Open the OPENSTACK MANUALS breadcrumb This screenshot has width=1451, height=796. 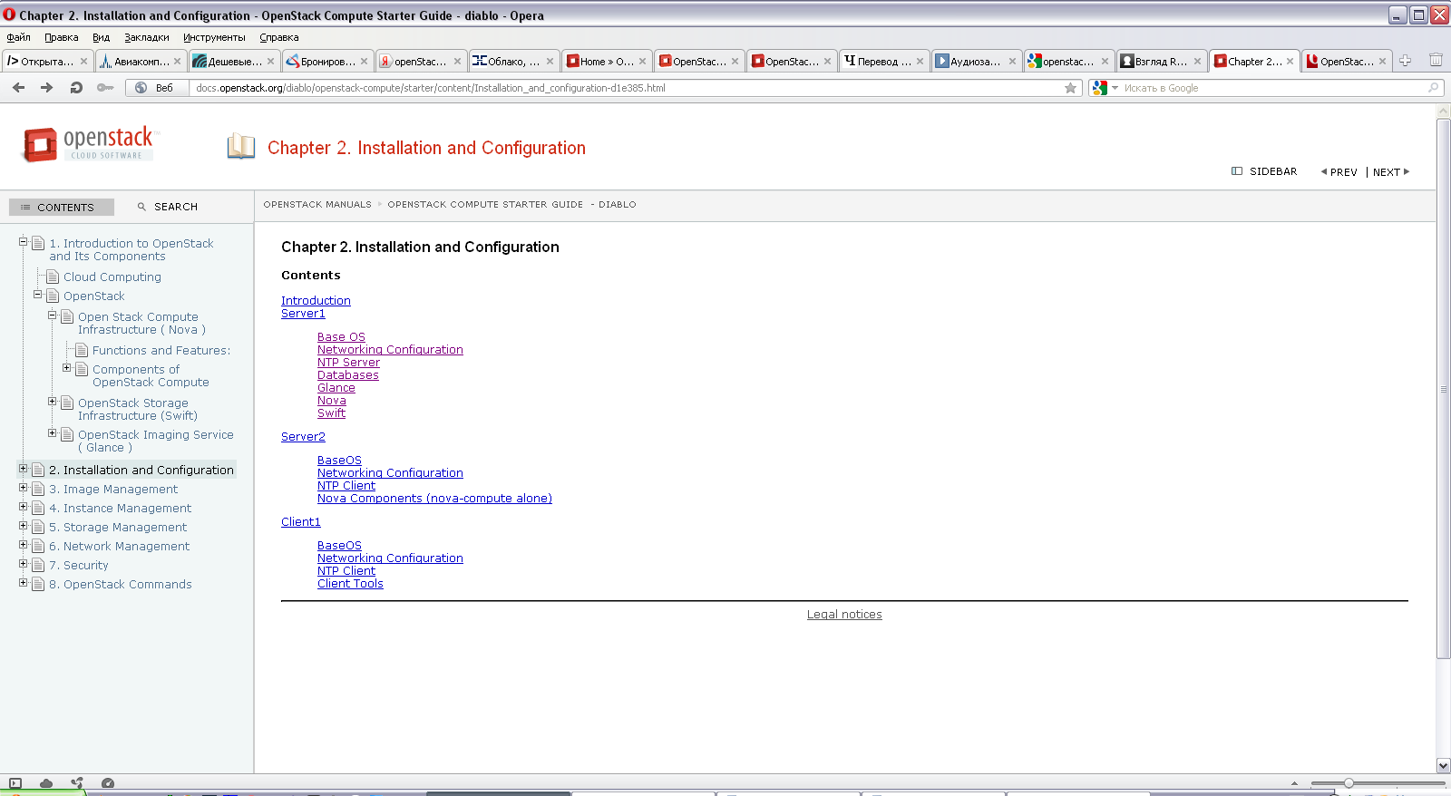[317, 204]
